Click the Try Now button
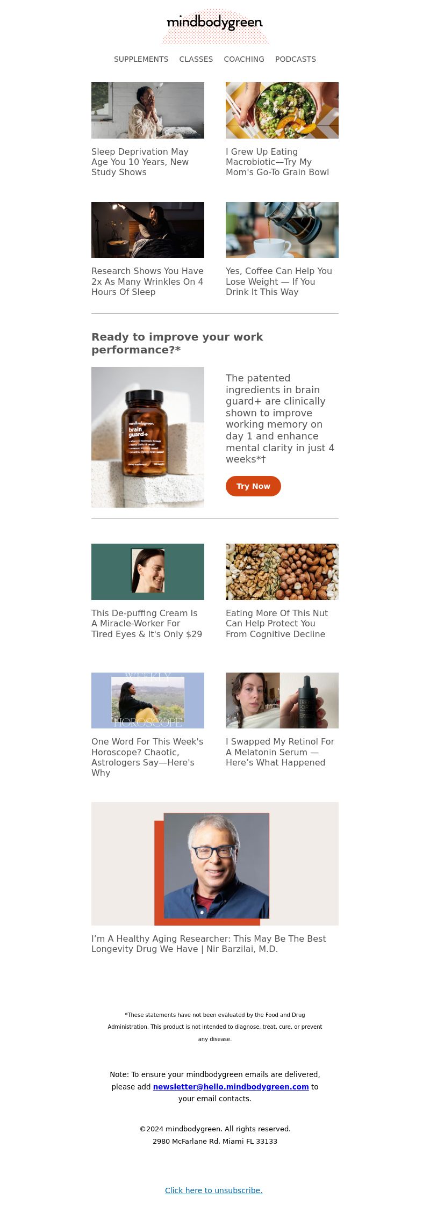 (253, 486)
